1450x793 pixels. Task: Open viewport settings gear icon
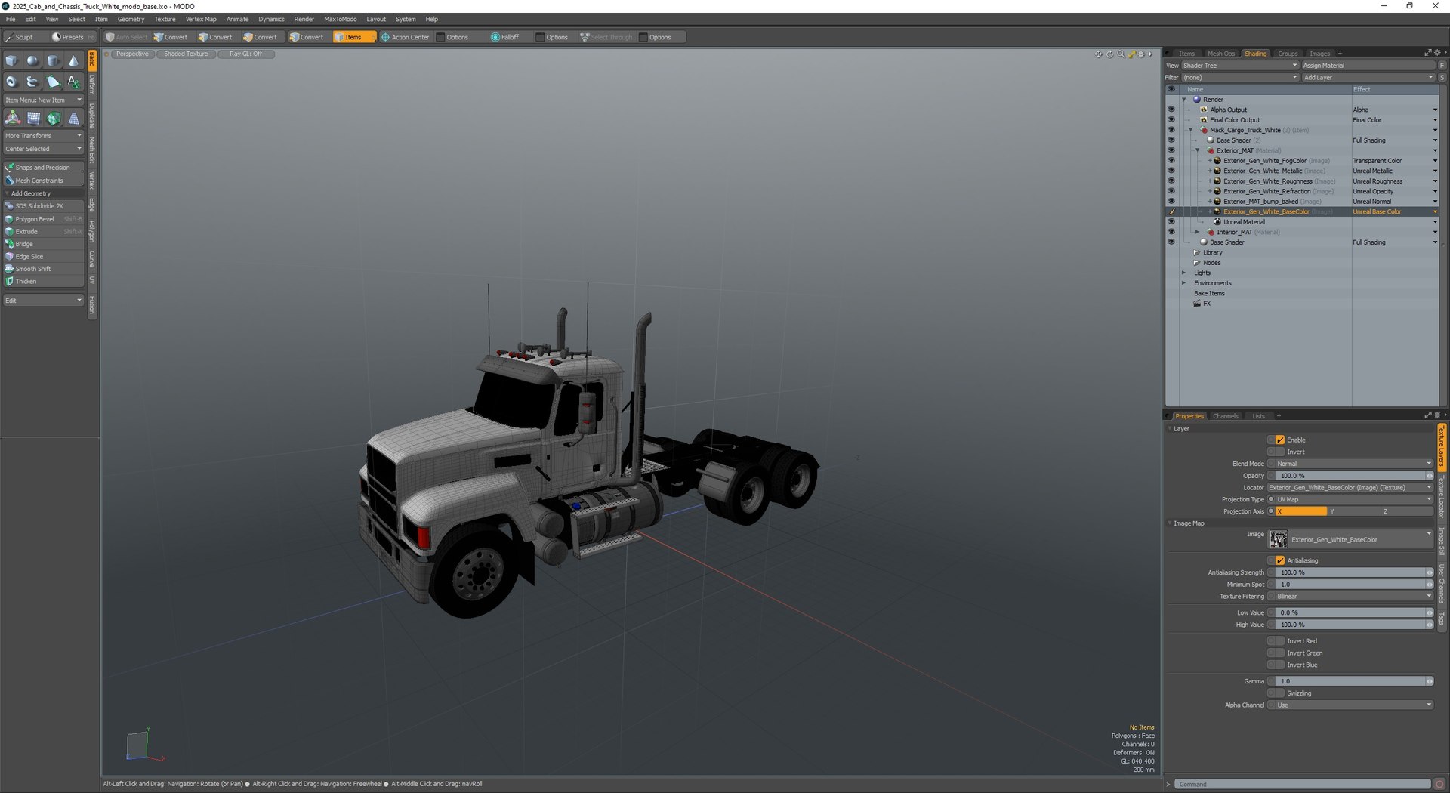pyautogui.click(x=1141, y=54)
